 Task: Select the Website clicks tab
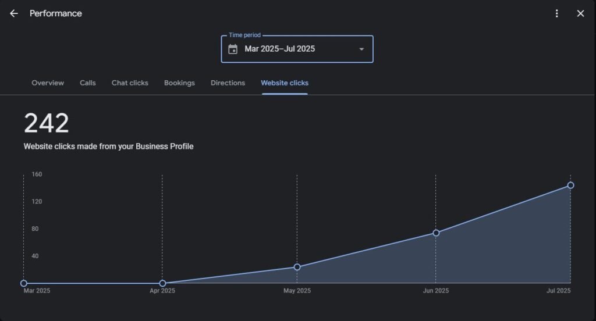click(285, 83)
